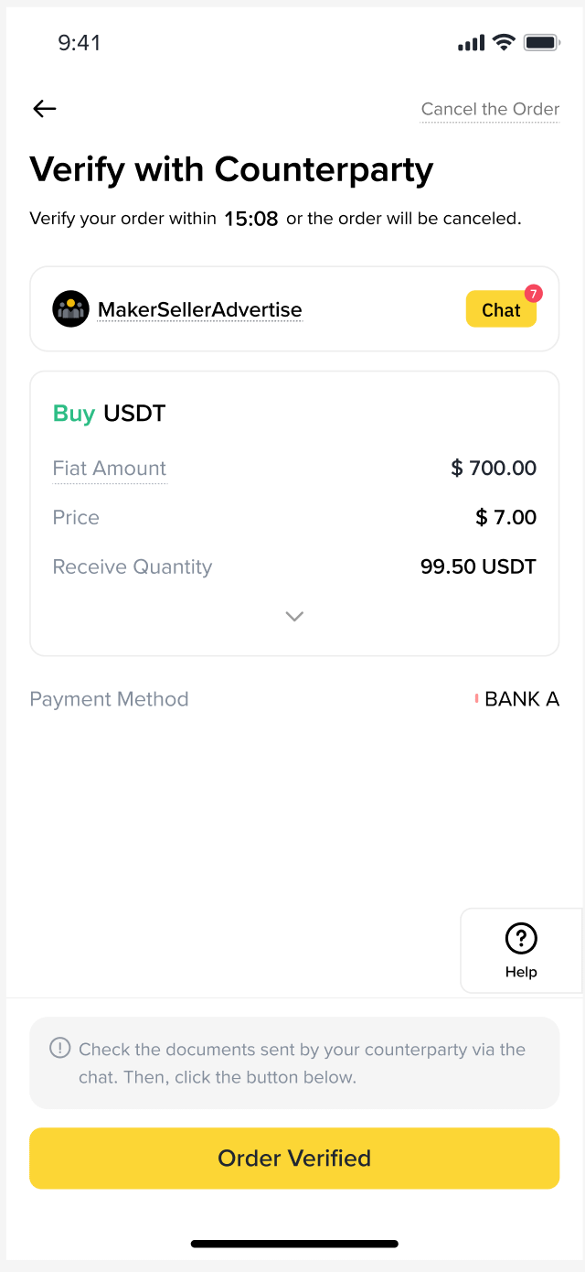Click Cancel the Order link
Image resolution: width=585 pixels, height=1272 pixels.
coord(490,109)
